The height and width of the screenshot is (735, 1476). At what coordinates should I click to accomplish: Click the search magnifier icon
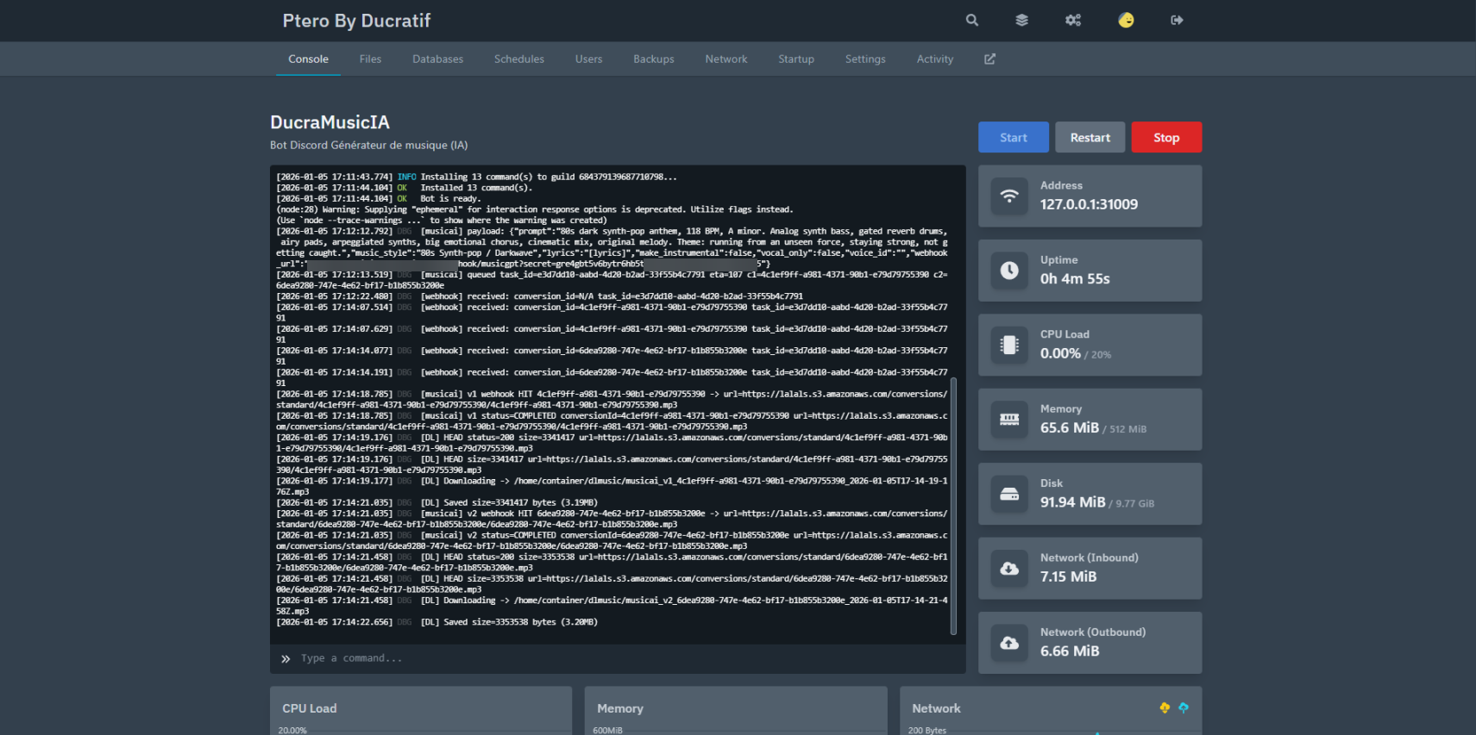(x=972, y=20)
